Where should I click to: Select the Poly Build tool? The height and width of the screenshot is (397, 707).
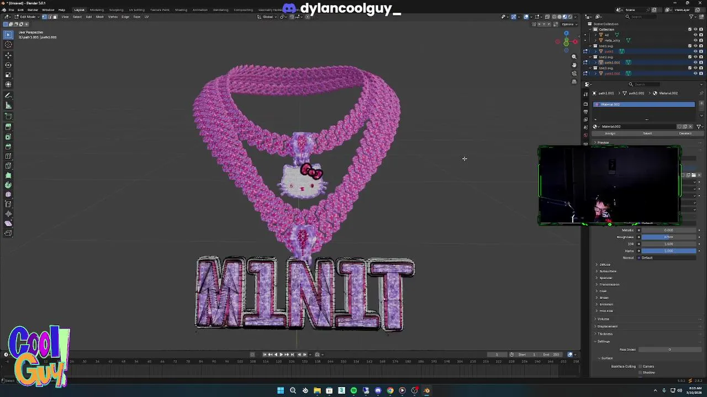pos(8,175)
